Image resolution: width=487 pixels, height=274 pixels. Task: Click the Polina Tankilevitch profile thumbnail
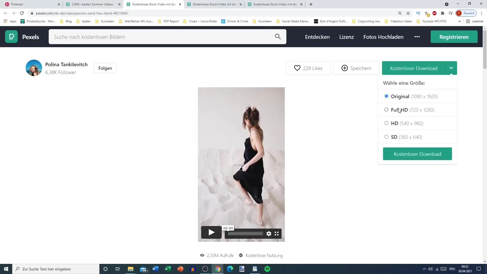(34, 68)
